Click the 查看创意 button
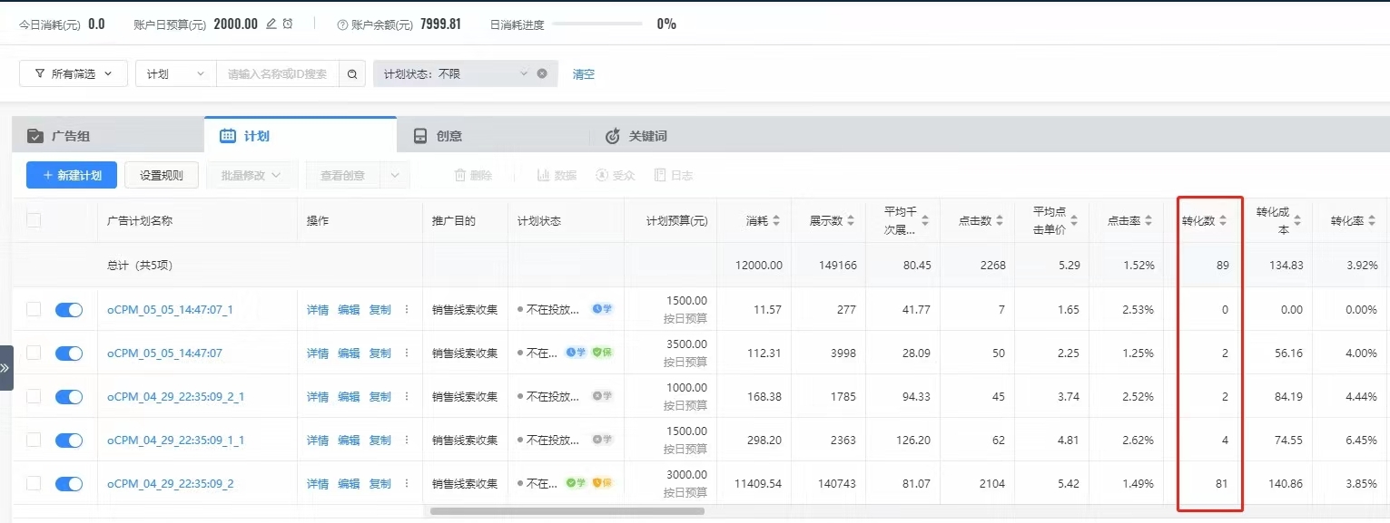Screen dimensions: 1390x523 pos(342,175)
